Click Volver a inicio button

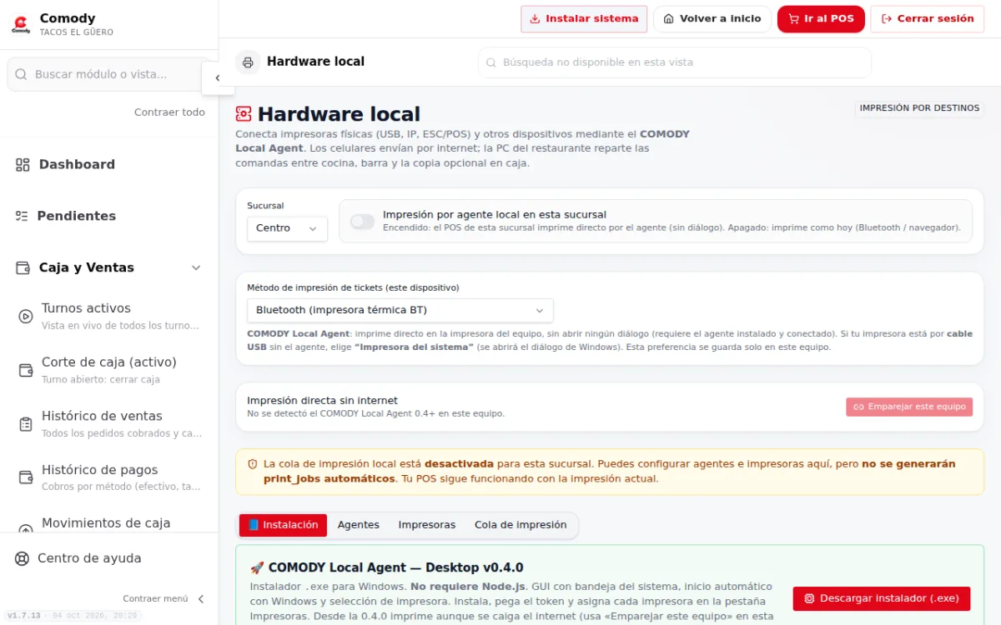click(x=712, y=18)
